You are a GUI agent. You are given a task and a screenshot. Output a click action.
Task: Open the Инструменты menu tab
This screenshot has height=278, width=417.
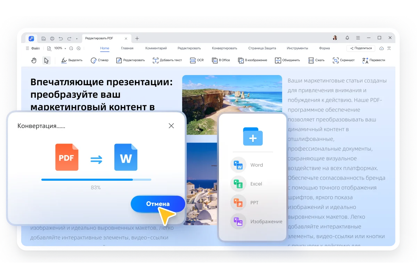click(299, 48)
